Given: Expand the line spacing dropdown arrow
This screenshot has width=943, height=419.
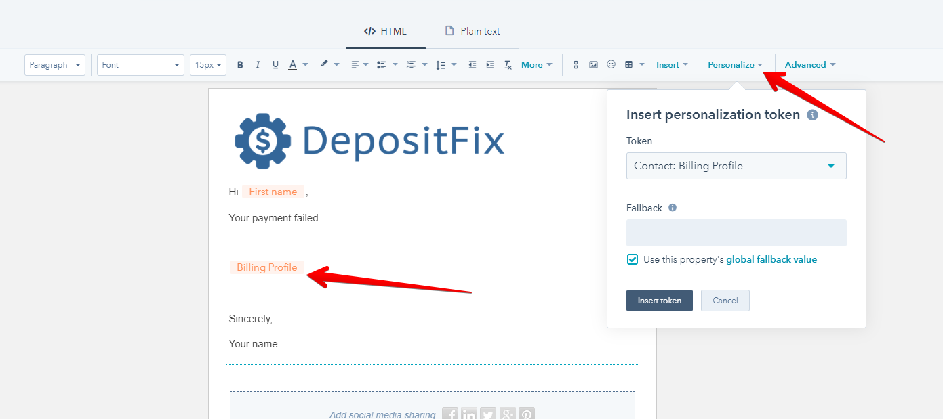Looking at the screenshot, I should tap(454, 65).
